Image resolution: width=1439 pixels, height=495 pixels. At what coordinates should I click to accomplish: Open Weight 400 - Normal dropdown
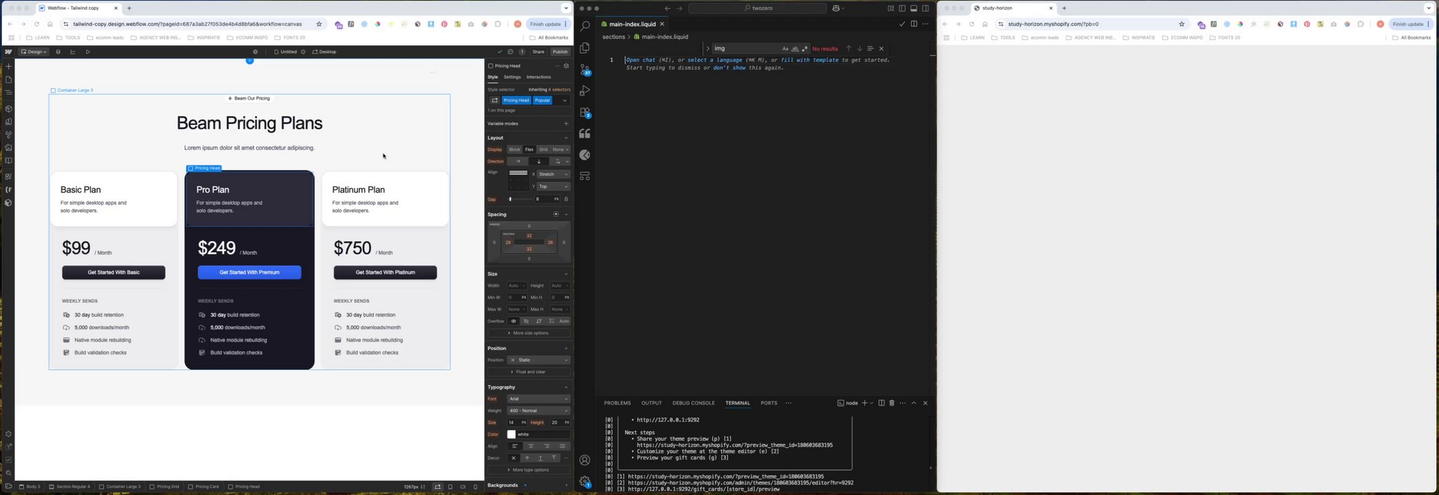coord(539,411)
